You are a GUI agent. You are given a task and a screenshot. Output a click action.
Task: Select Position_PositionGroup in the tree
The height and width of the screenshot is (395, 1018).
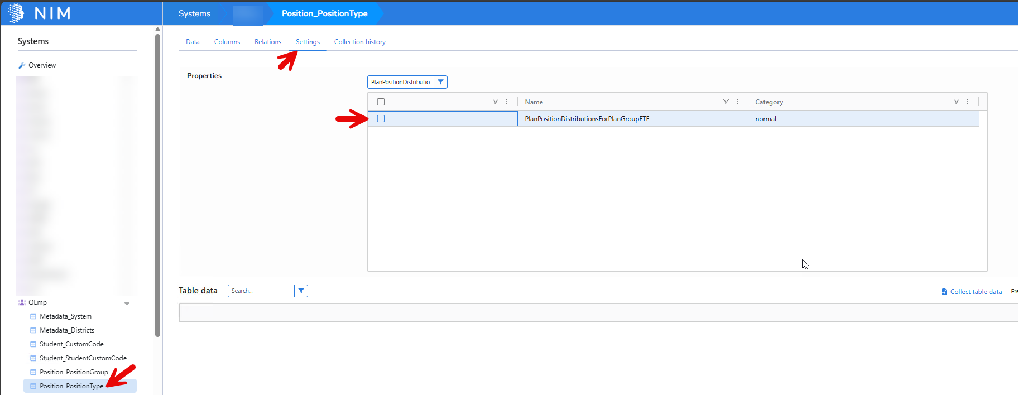click(74, 372)
